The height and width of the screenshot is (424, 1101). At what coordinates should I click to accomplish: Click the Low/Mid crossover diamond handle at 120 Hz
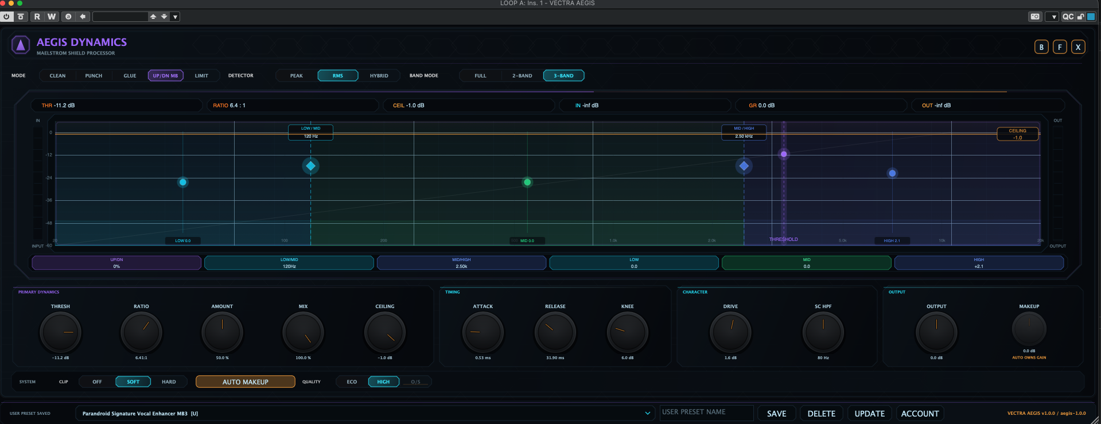310,166
